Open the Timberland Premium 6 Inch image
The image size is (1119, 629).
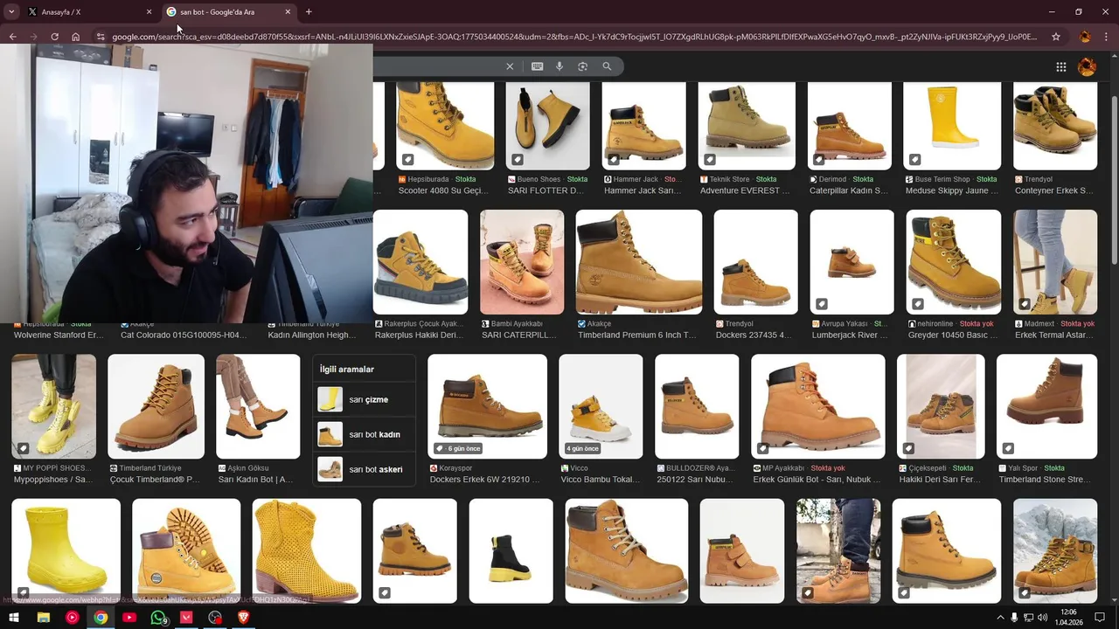point(639,262)
